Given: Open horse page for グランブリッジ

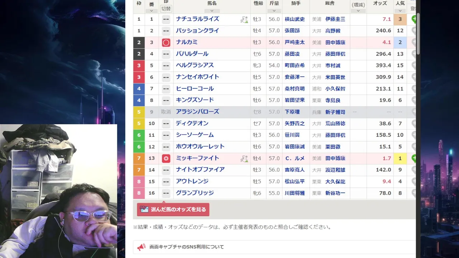Looking at the screenshot, I should [x=195, y=193].
